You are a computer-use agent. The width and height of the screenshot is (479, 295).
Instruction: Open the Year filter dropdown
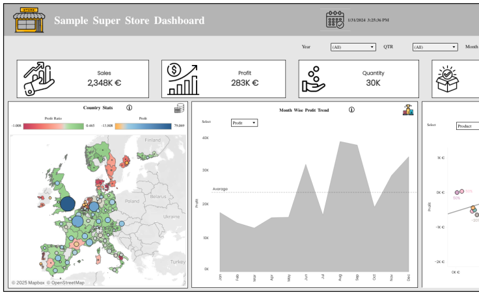point(353,47)
